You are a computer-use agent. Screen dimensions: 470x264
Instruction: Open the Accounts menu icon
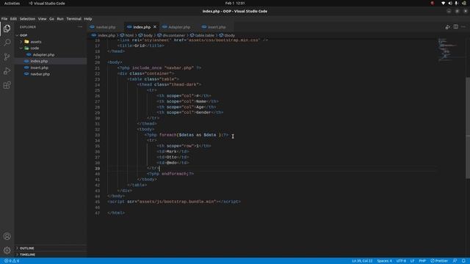7,236
